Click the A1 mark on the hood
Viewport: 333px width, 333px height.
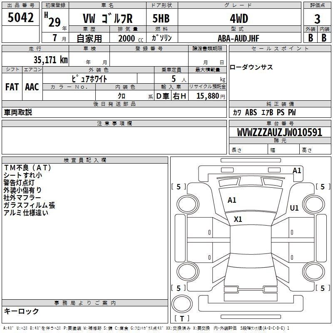pyautogui.click(x=232, y=200)
